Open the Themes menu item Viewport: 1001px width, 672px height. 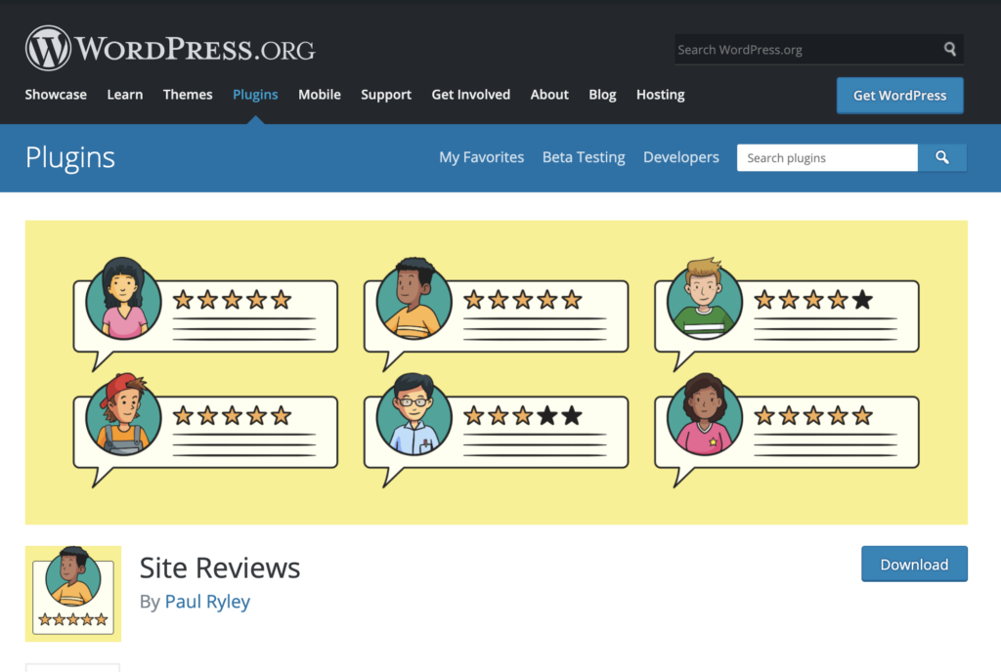click(x=187, y=95)
